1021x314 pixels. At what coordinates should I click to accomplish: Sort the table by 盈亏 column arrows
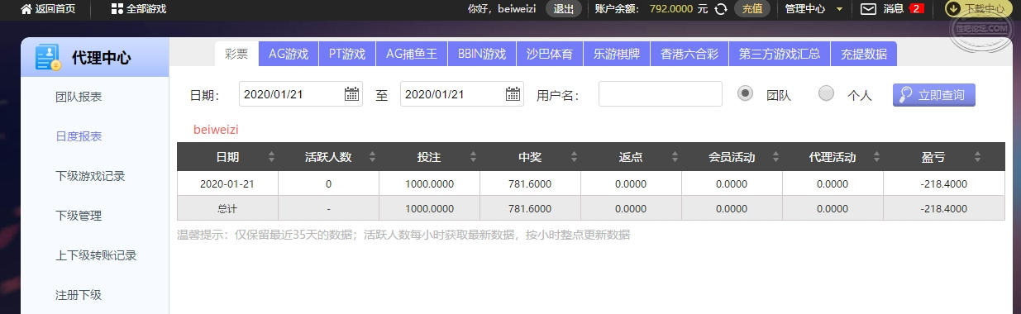point(978,157)
